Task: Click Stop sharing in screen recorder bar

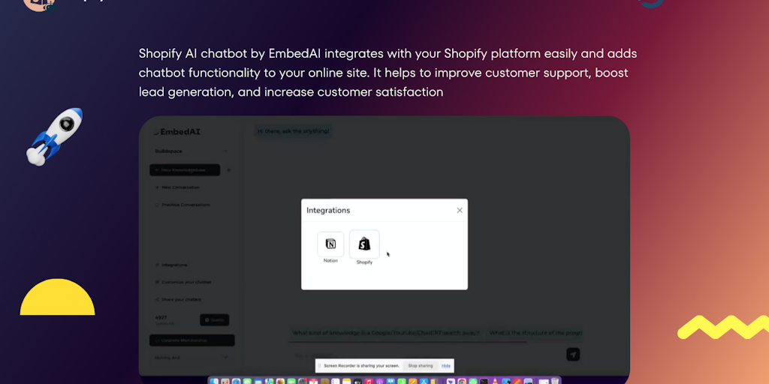Action: (x=421, y=366)
